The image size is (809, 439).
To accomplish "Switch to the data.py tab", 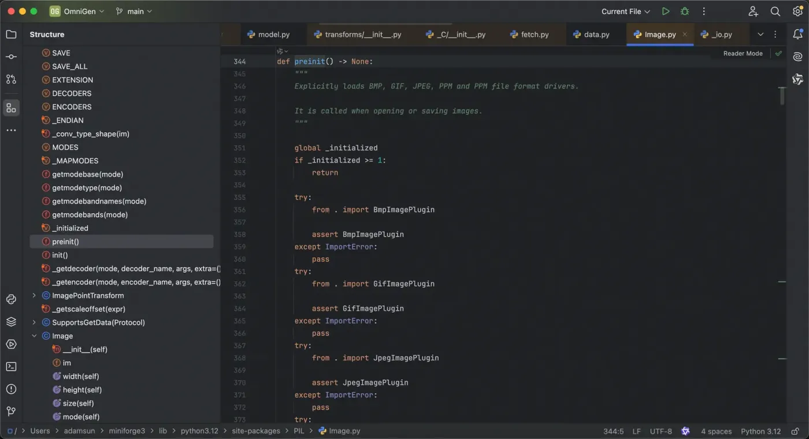I will point(591,35).
